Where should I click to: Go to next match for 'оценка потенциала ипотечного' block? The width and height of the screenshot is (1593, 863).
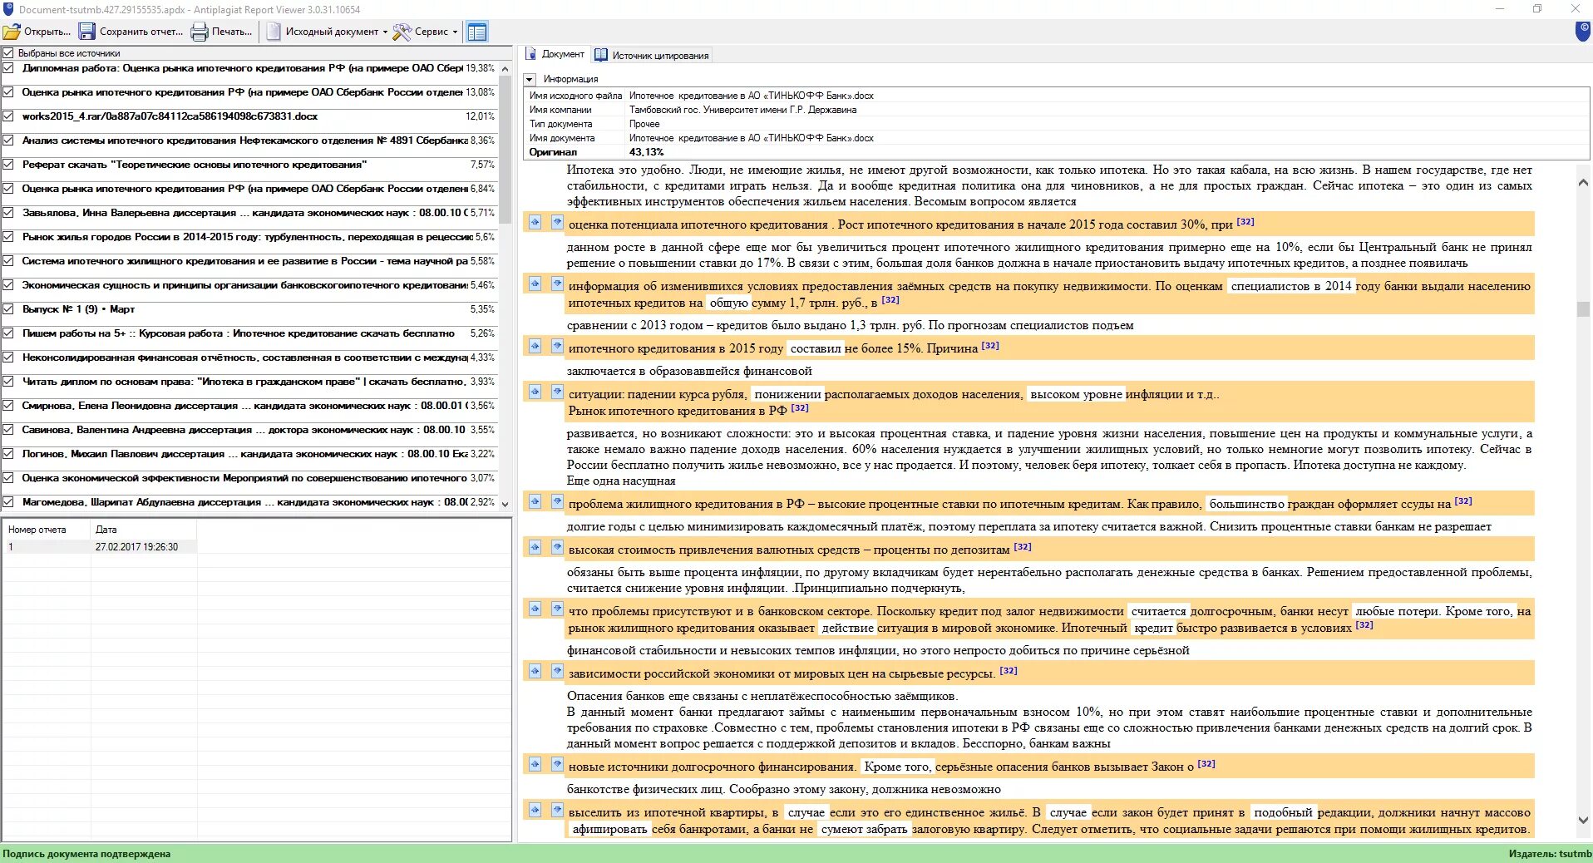(x=557, y=222)
